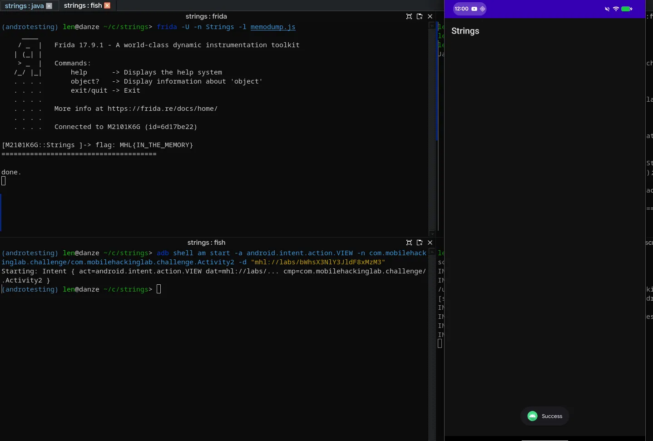This screenshot has height=441, width=653.
Task: Close the strings : frida pane
Action: click(430, 16)
